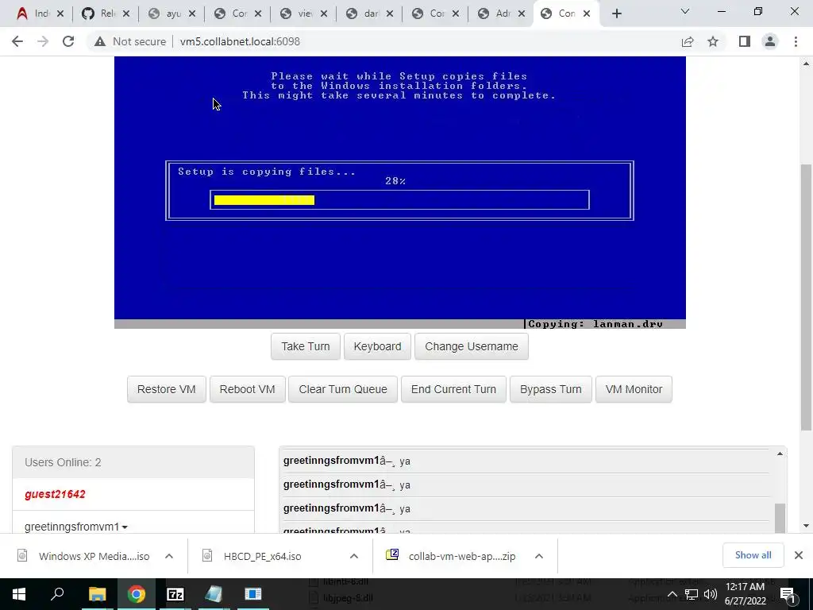Share this page via the share icon

click(688, 41)
